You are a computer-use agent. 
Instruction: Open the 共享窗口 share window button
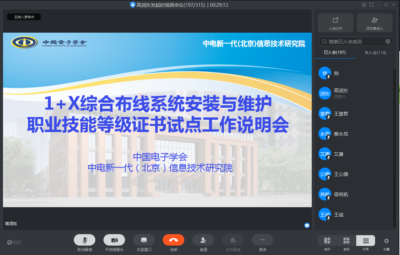(144, 240)
